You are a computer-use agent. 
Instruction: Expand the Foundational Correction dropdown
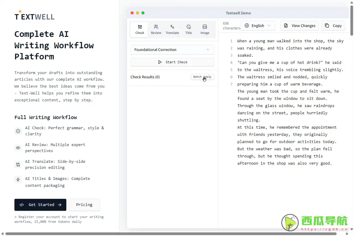coord(172,49)
